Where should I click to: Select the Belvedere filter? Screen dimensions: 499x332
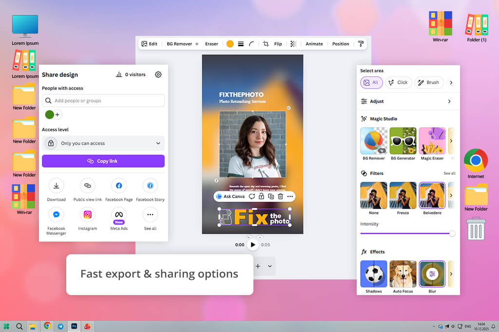(x=432, y=195)
